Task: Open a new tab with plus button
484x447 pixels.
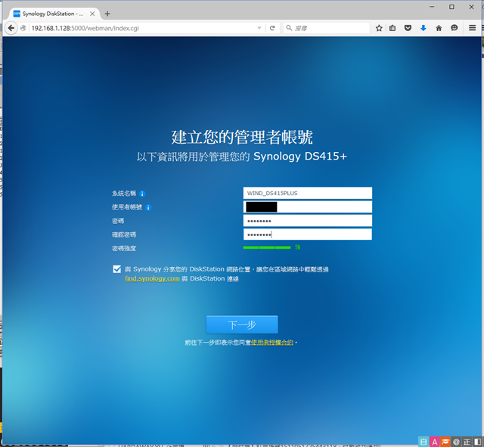Action: click(107, 14)
